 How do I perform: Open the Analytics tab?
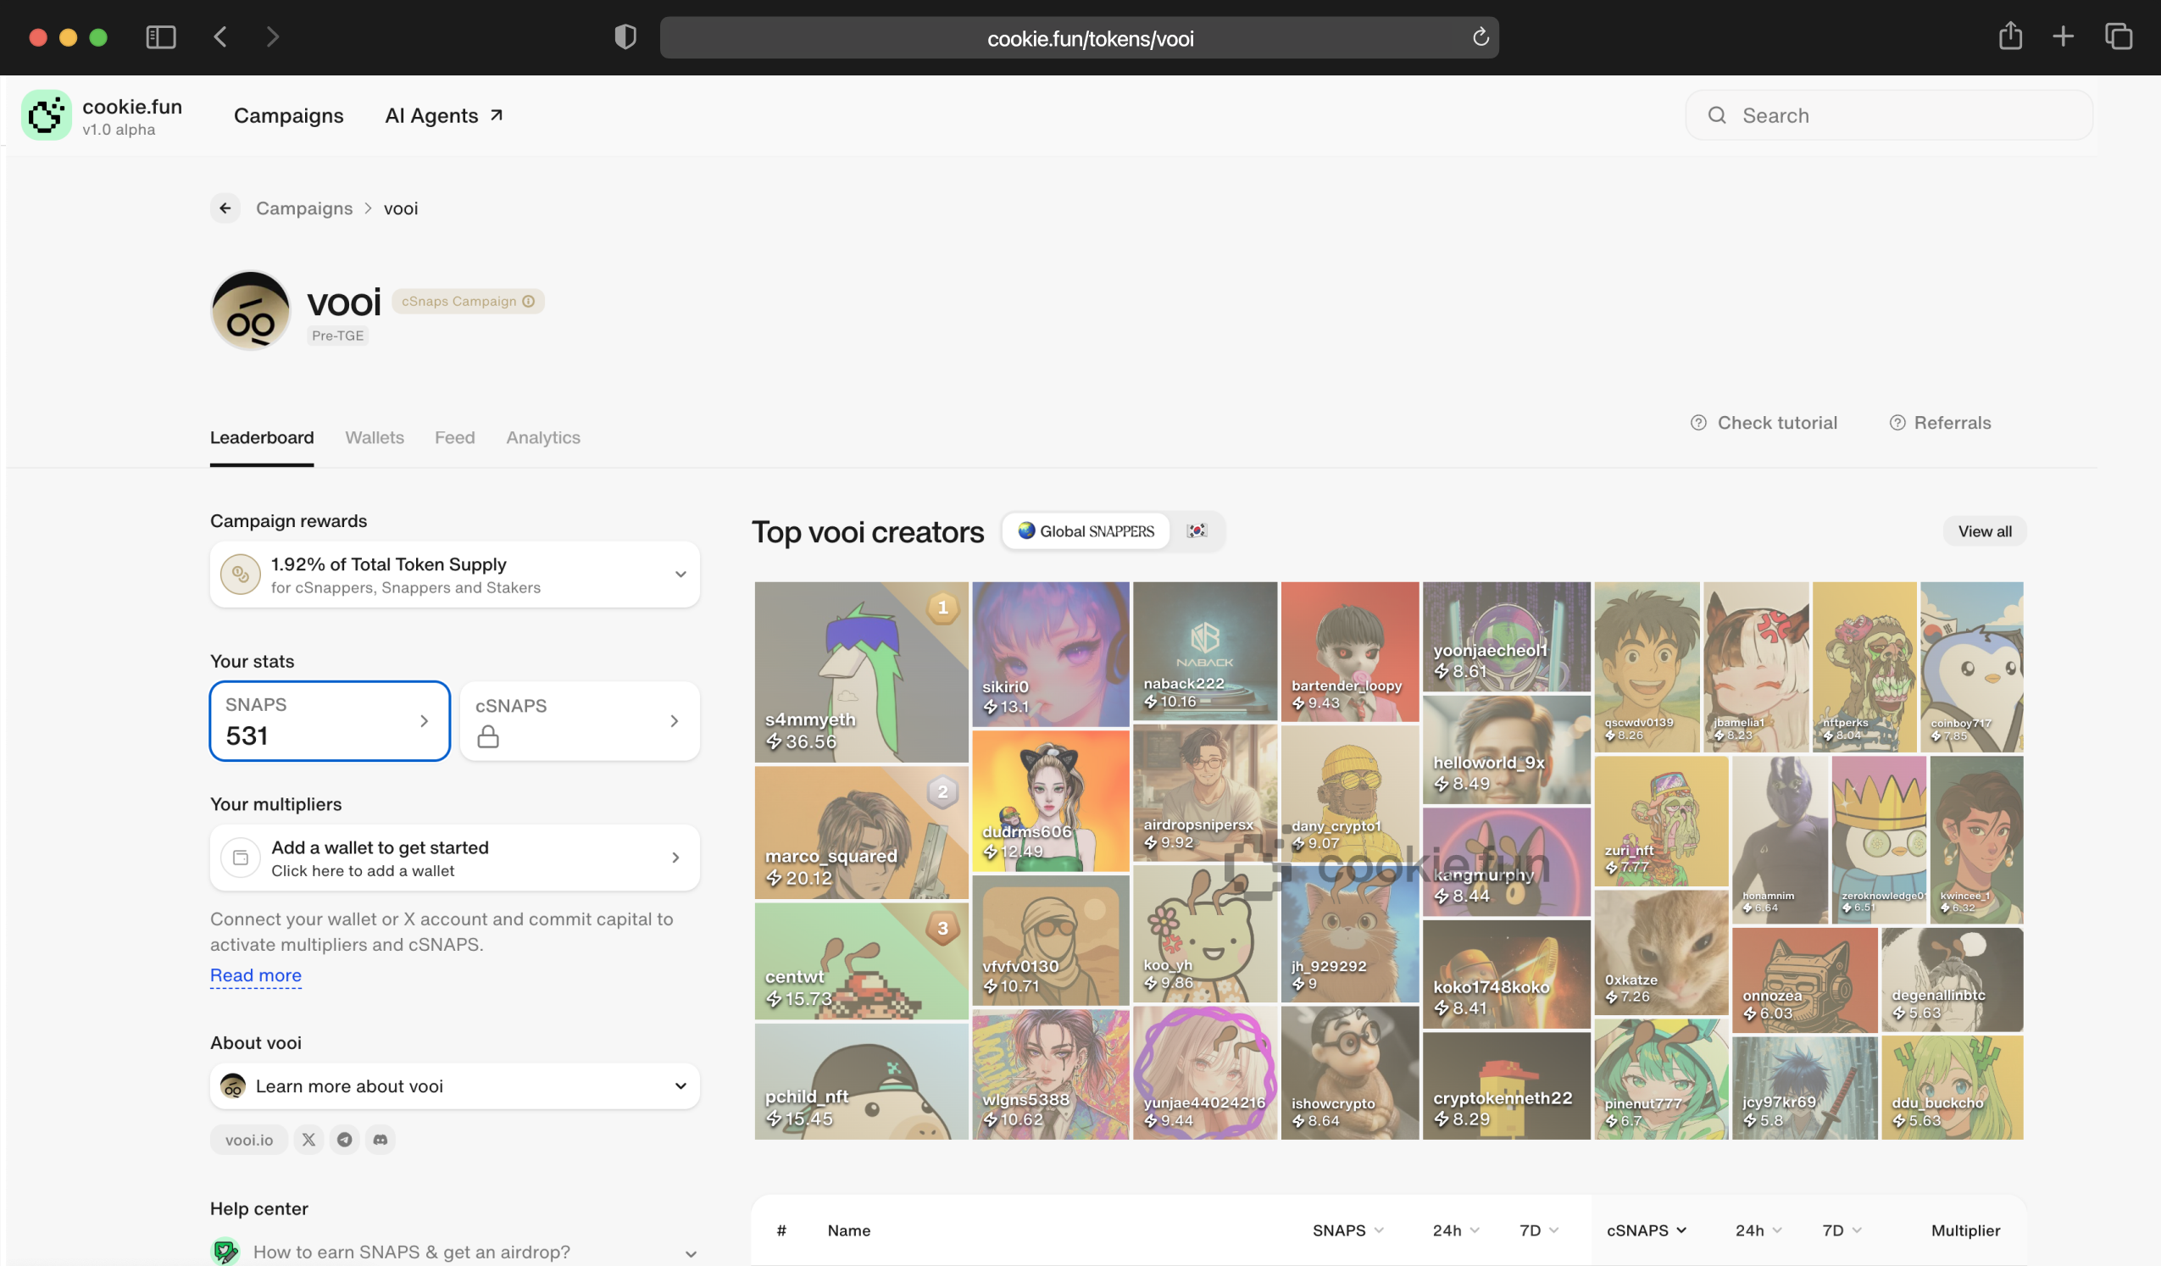coord(543,437)
